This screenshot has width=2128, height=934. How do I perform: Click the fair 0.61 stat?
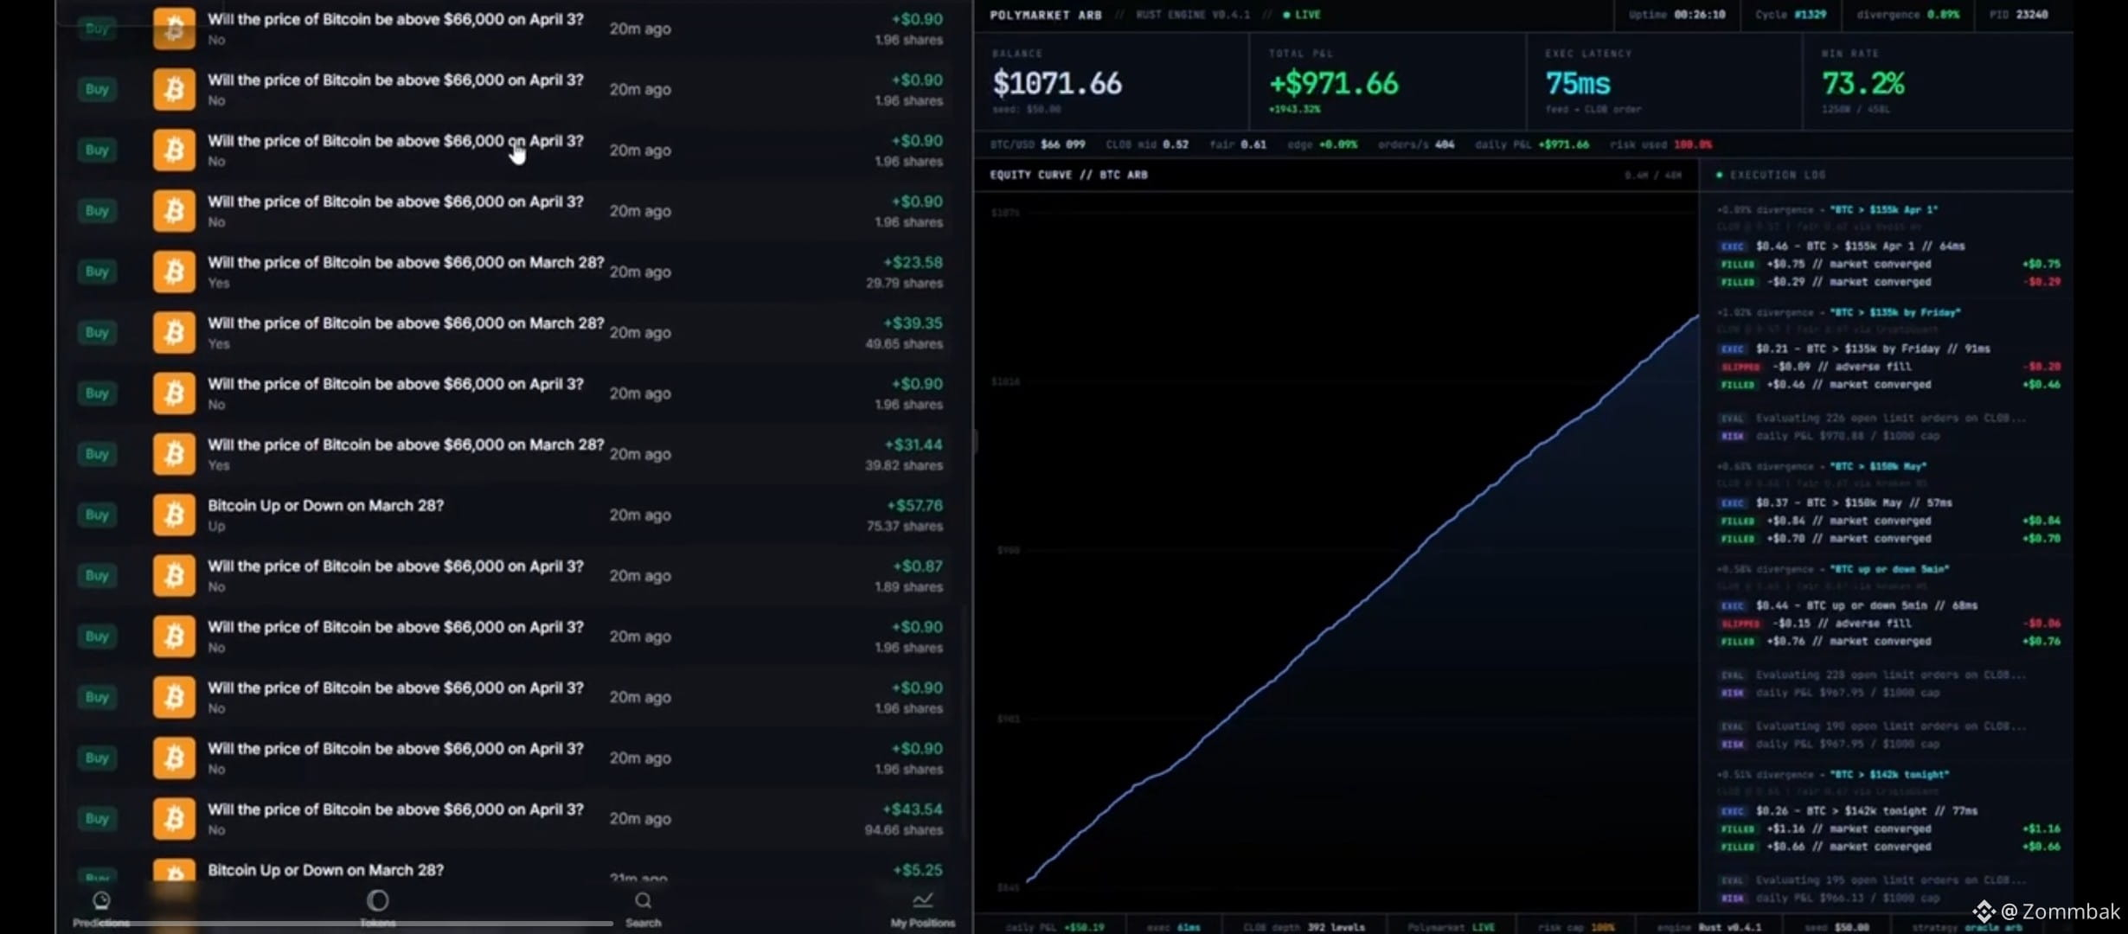1238,144
